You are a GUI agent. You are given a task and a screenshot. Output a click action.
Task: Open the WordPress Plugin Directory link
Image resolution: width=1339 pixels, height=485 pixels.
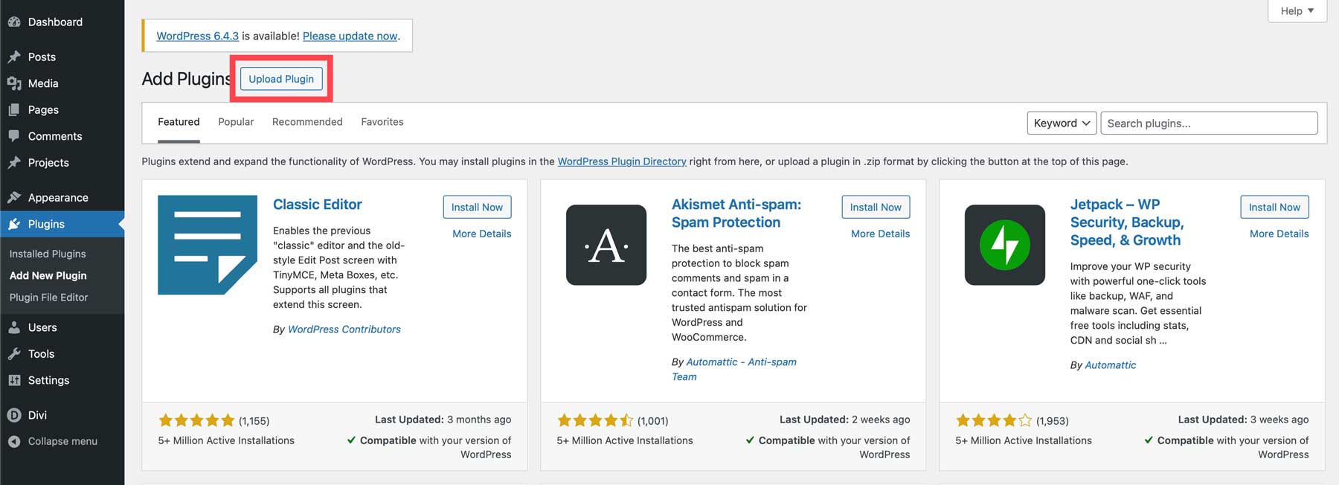coord(622,161)
